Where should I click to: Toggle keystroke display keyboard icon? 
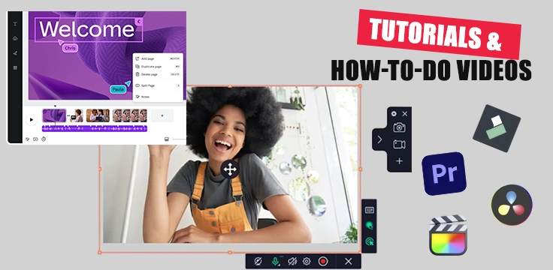pos(369,210)
